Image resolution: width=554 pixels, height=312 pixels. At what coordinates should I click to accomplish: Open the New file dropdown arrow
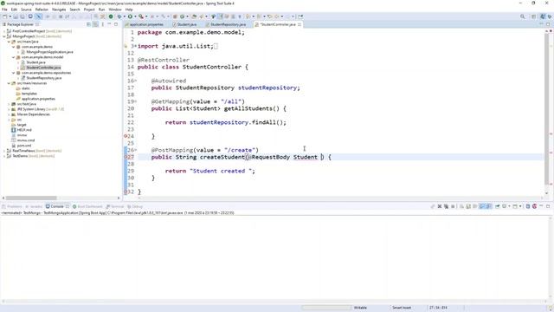(x=10, y=16)
